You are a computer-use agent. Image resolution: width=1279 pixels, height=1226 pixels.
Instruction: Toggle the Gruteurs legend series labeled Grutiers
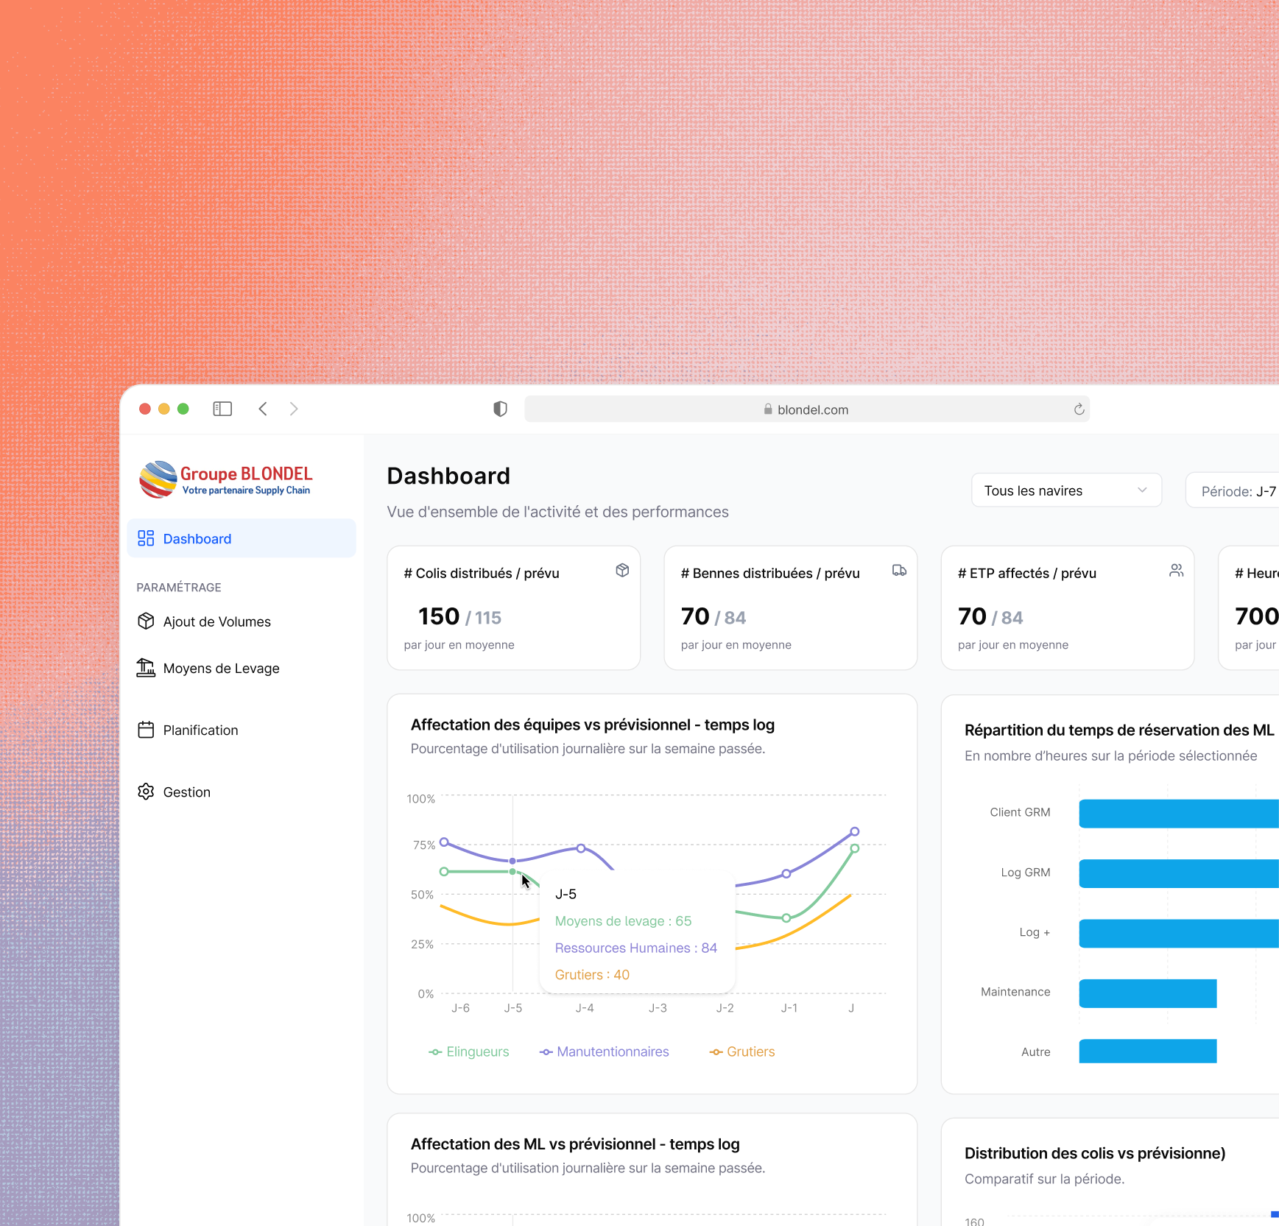[x=742, y=1051]
